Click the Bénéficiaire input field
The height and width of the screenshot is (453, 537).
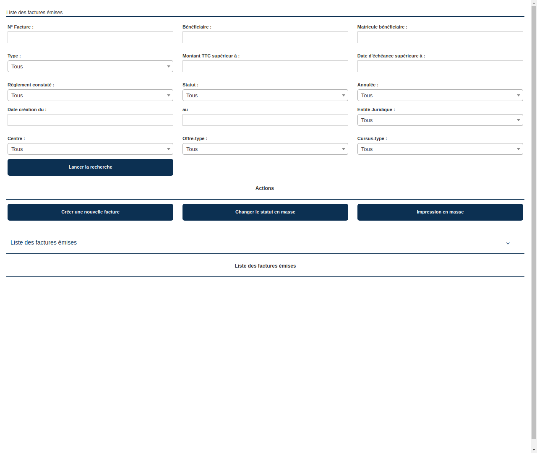(265, 37)
